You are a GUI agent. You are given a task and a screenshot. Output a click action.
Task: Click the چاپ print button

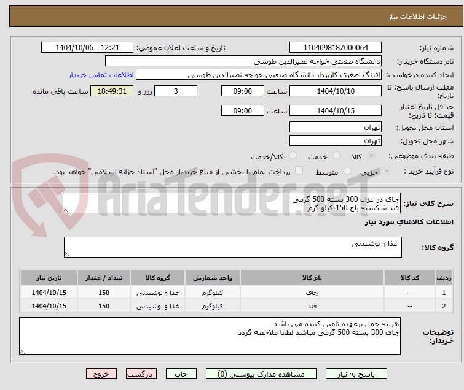click(x=181, y=374)
